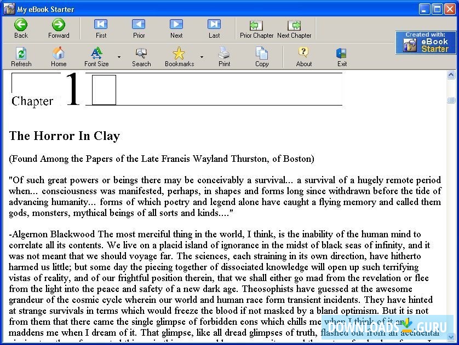
Task: Click the green Forward arrow icon
Action: point(59,25)
